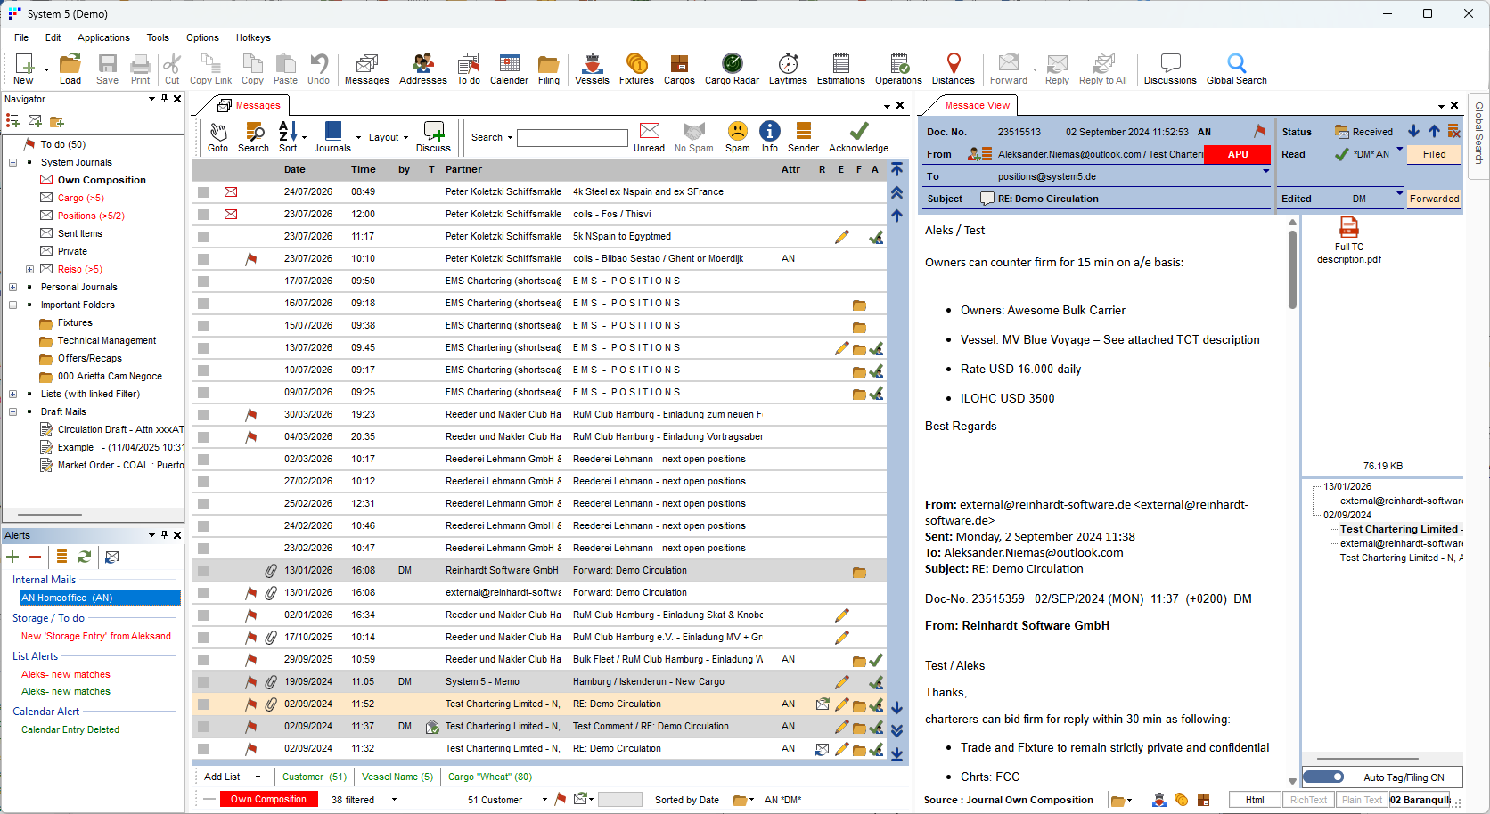Click the Filed status button
Screen dimensions: 1490x814
(1434, 154)
